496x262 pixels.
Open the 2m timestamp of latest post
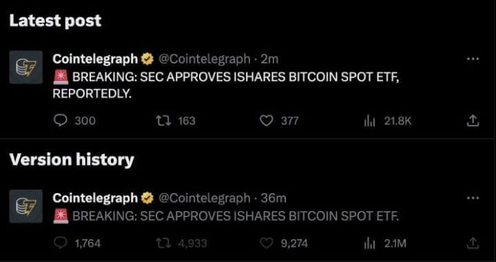(269, 59)
